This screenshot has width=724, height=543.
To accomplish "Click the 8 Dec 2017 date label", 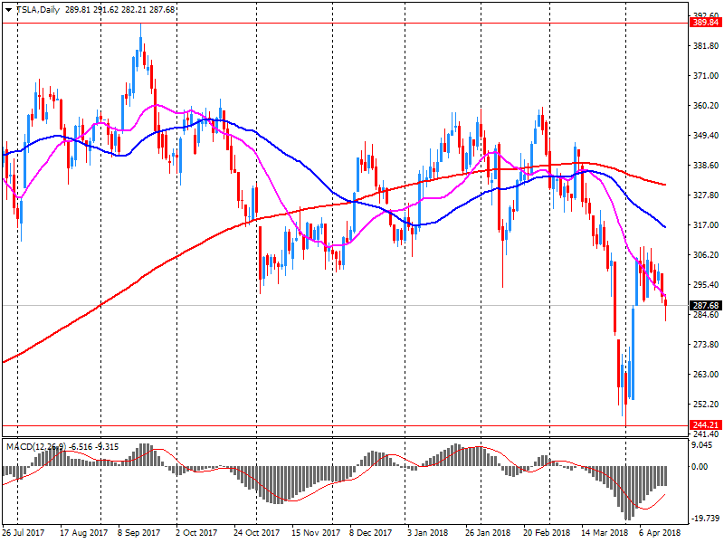I will (370, 533).
